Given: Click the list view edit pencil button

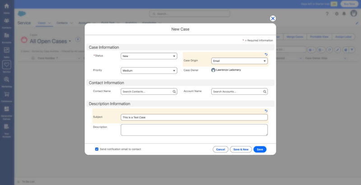Looking at the screenshot, I should tap(338, 50).
